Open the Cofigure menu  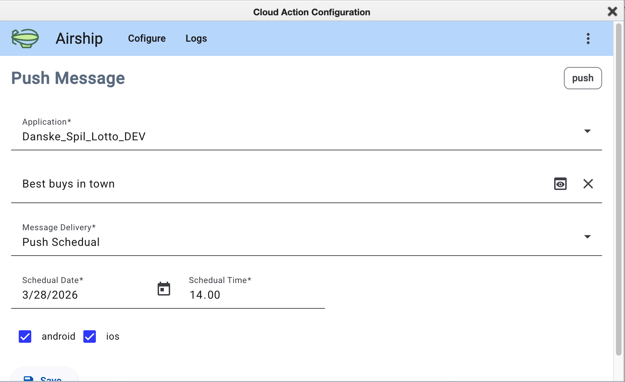pos(147,39)
